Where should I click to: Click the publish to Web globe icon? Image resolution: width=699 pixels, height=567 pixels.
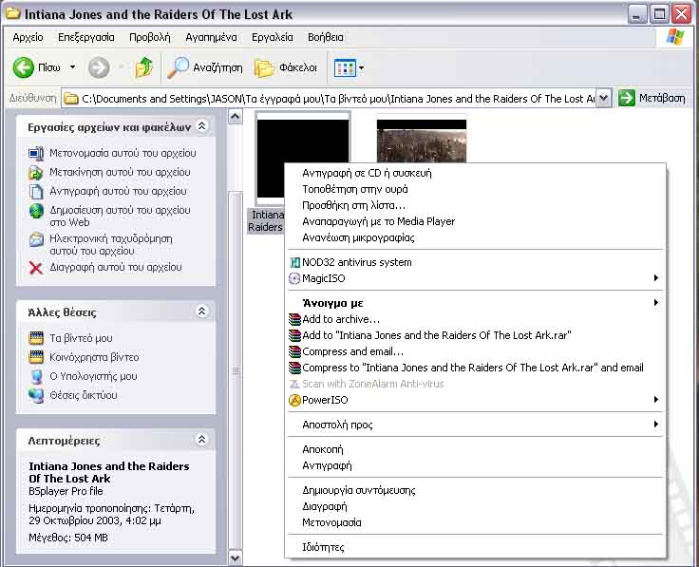[36, 211]
